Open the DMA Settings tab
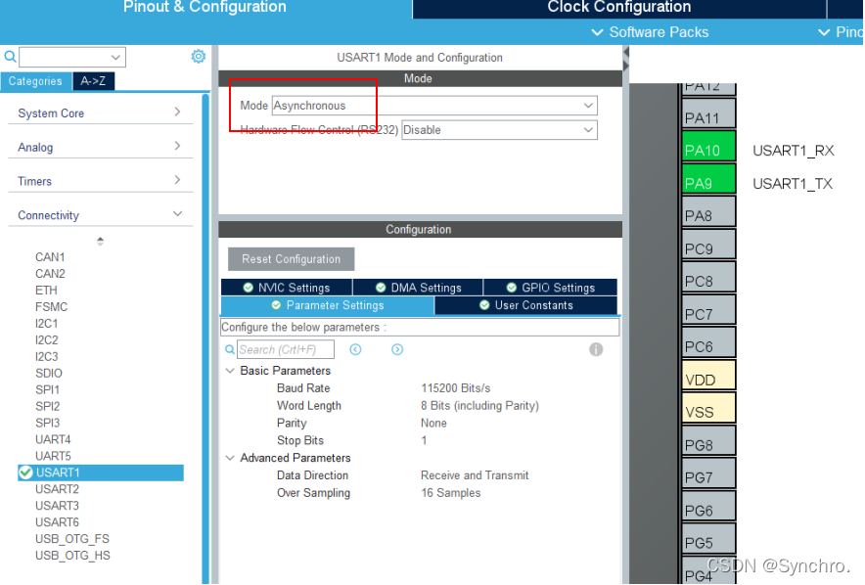865x585 pixels. click(418, 288)
